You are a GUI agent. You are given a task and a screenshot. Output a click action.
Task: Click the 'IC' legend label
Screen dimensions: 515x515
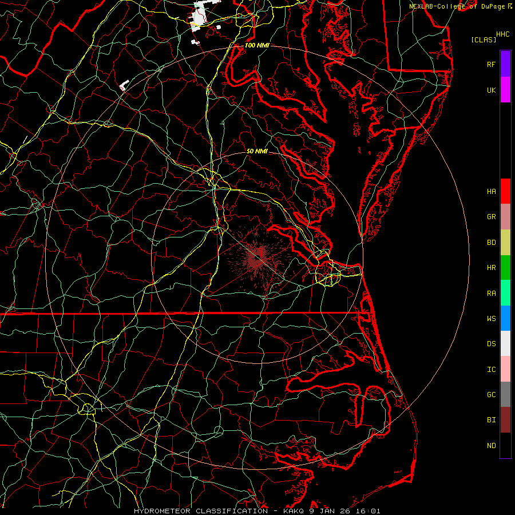[x=491, y=370]
